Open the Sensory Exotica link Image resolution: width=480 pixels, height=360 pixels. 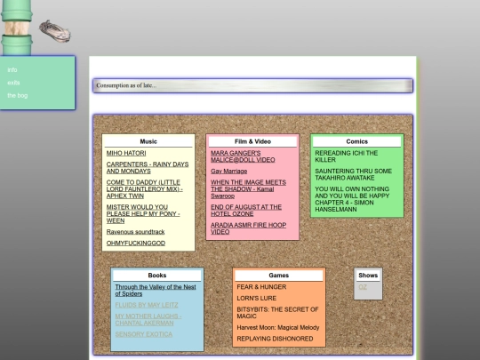click(144, 334)
